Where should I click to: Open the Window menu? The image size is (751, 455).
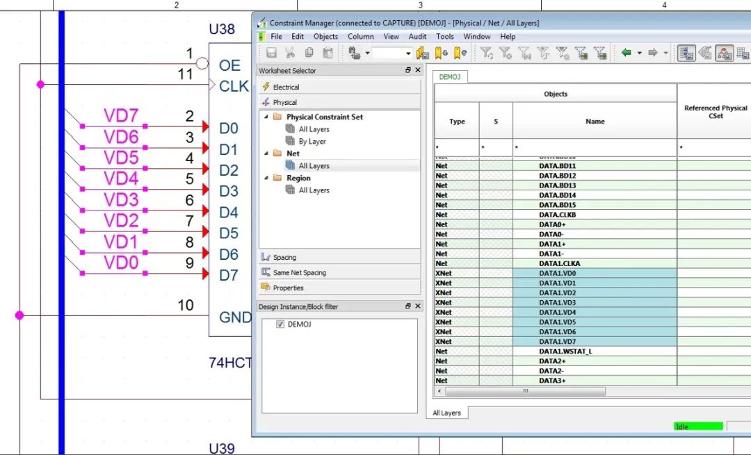[476, 36]
